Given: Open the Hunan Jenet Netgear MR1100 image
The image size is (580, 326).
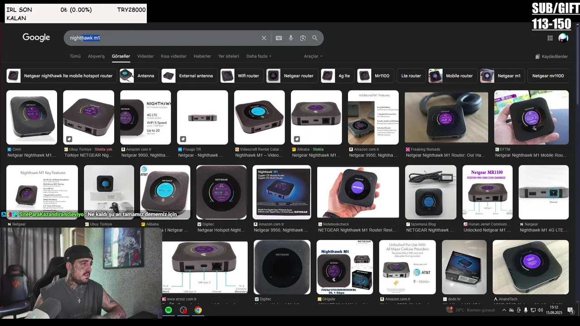Looking at the screenshot, I should pos(488,192).
